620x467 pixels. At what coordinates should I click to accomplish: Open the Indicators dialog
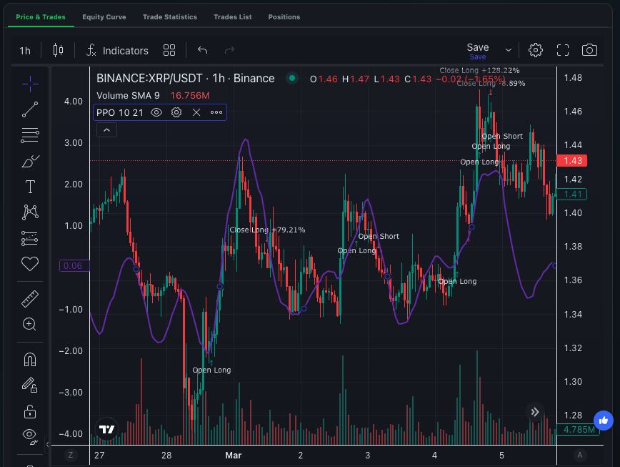tap(117, 51)
